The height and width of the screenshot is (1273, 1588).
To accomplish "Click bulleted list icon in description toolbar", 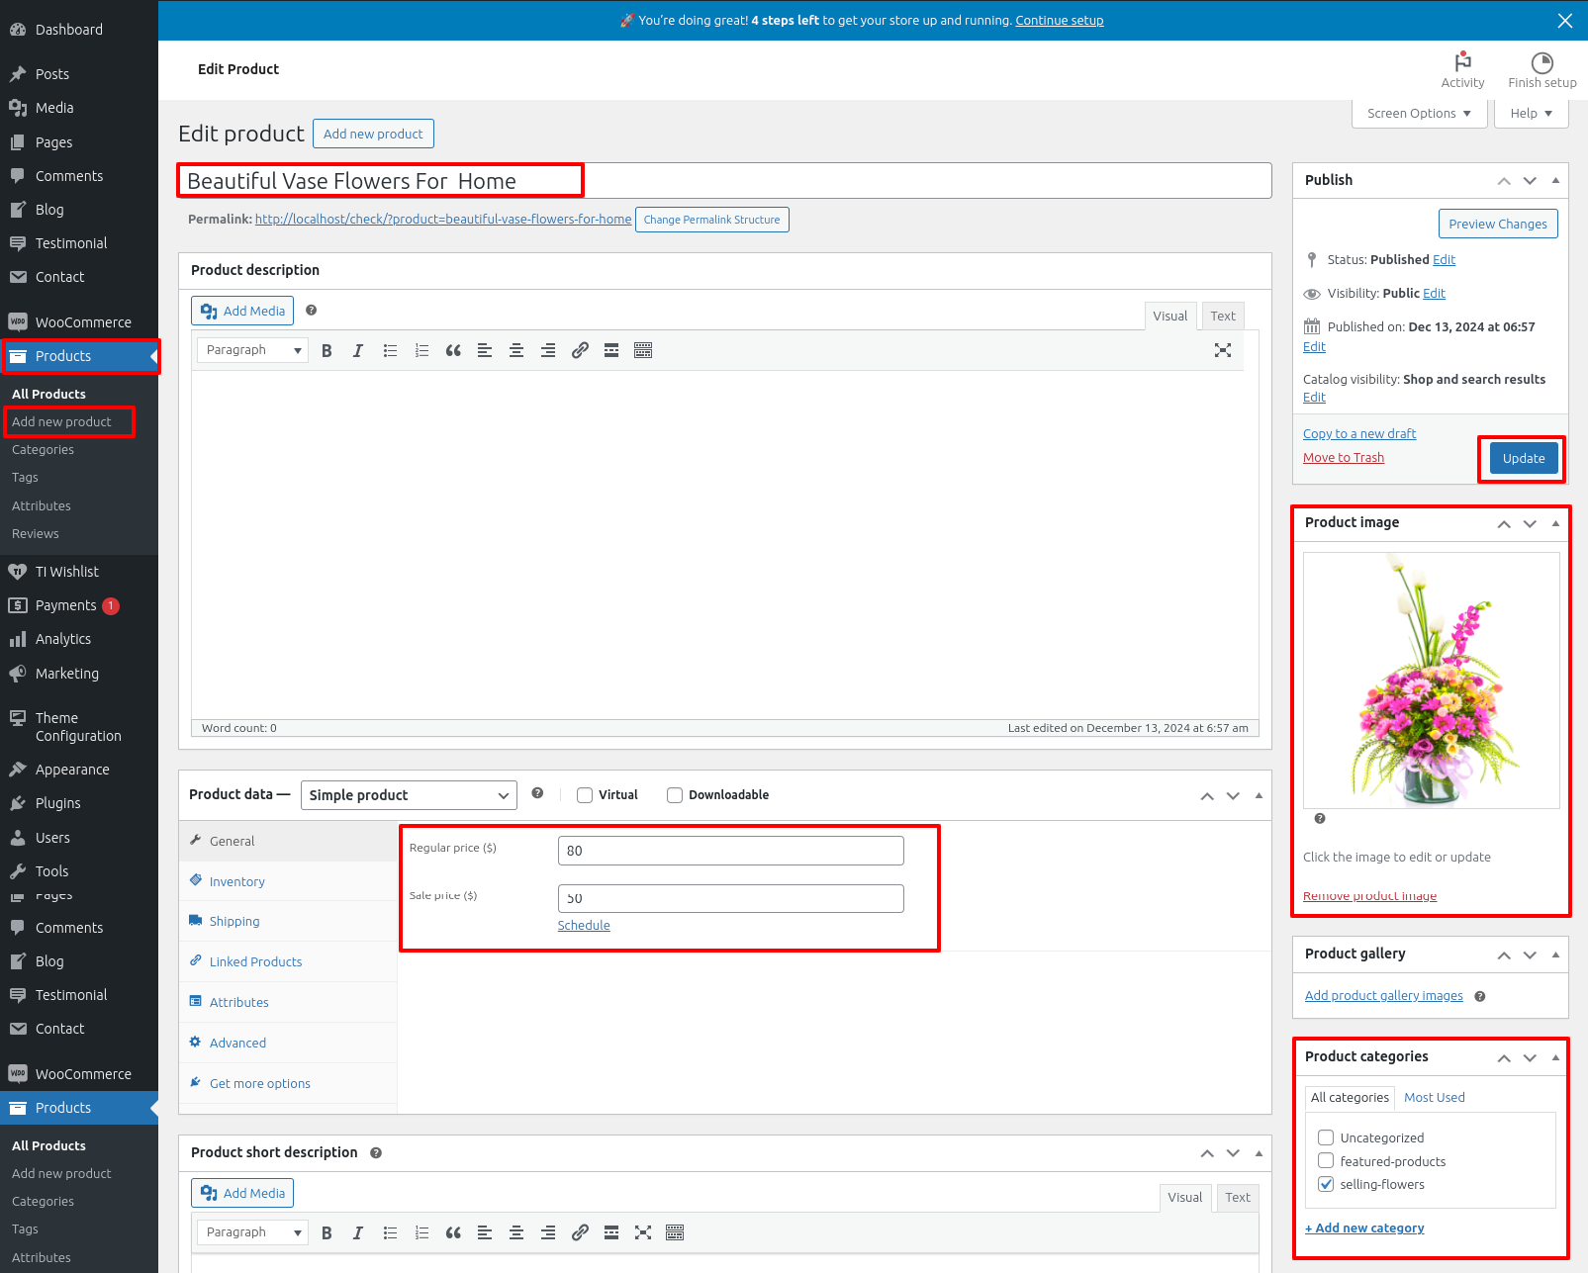I will tap(390, 350).
